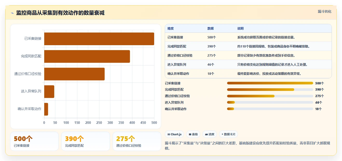Click the 完成同款匹配 bar in the chart
Viewport: 342px width, 161px height.
click(x=87, y=56)
